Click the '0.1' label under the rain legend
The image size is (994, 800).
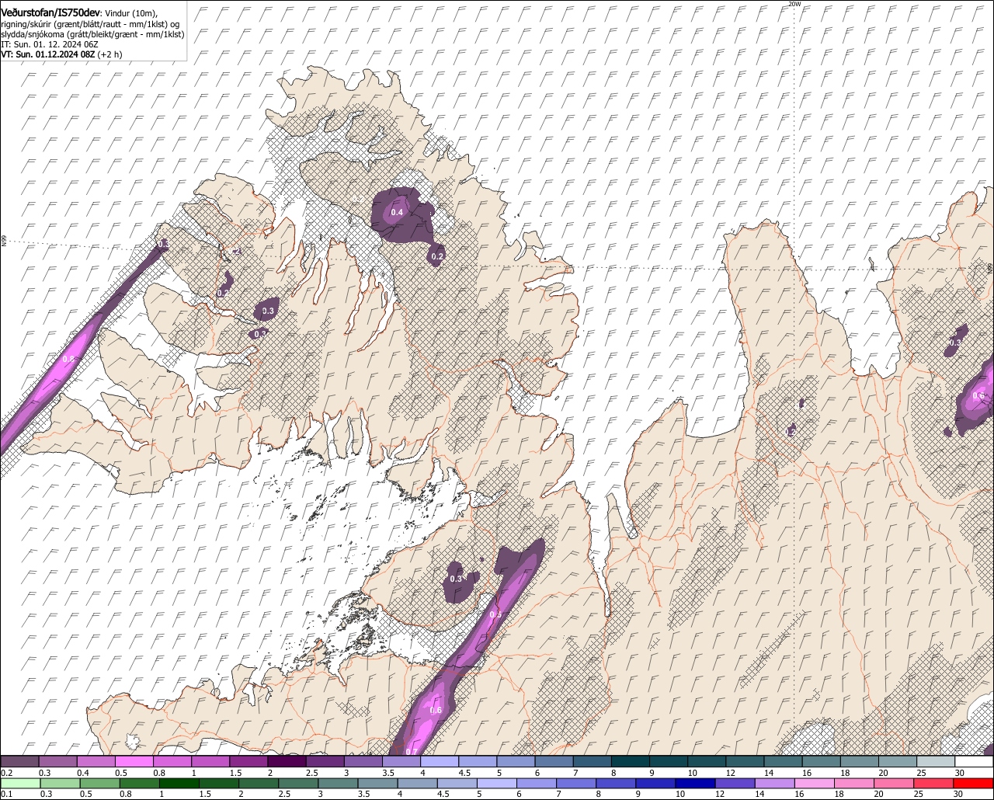tap(6, 794)
